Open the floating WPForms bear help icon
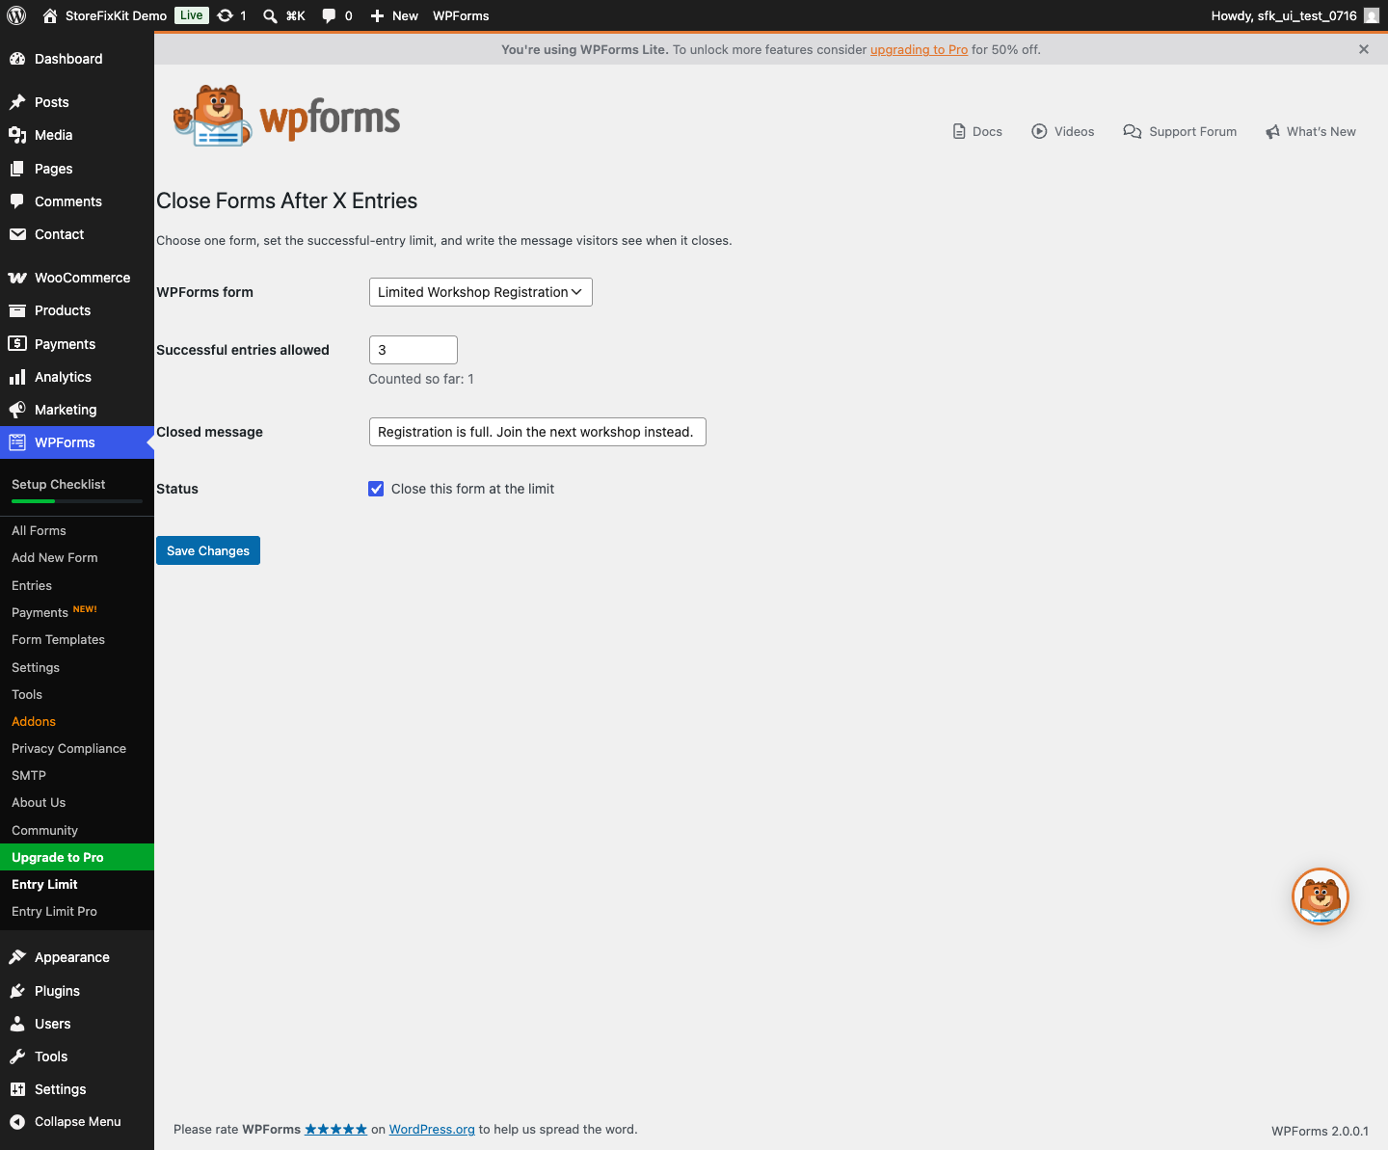Screen dimensions: 1388x1150 1321,896
